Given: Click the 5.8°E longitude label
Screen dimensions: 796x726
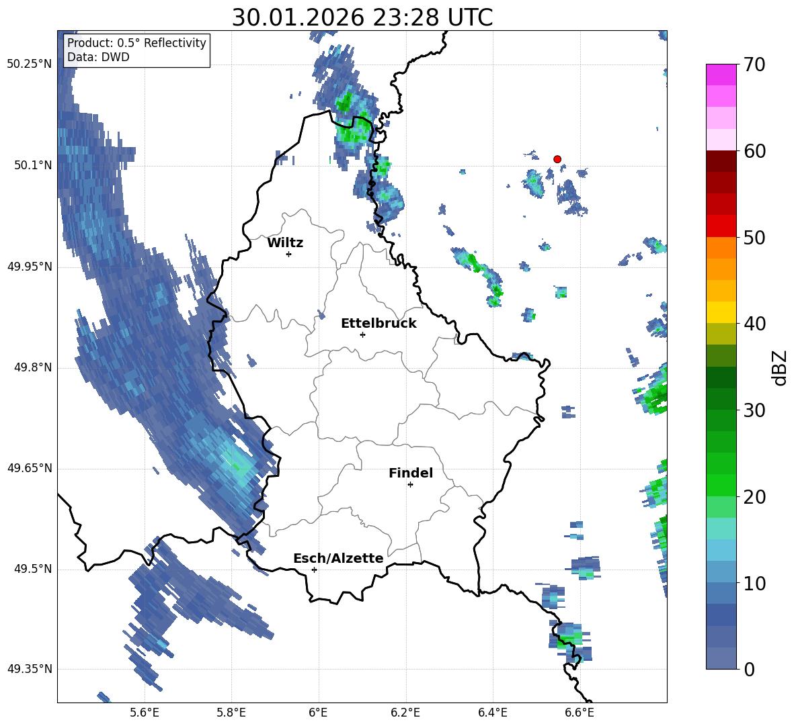Looking at the screenshot, I should [x=231, y=713].
